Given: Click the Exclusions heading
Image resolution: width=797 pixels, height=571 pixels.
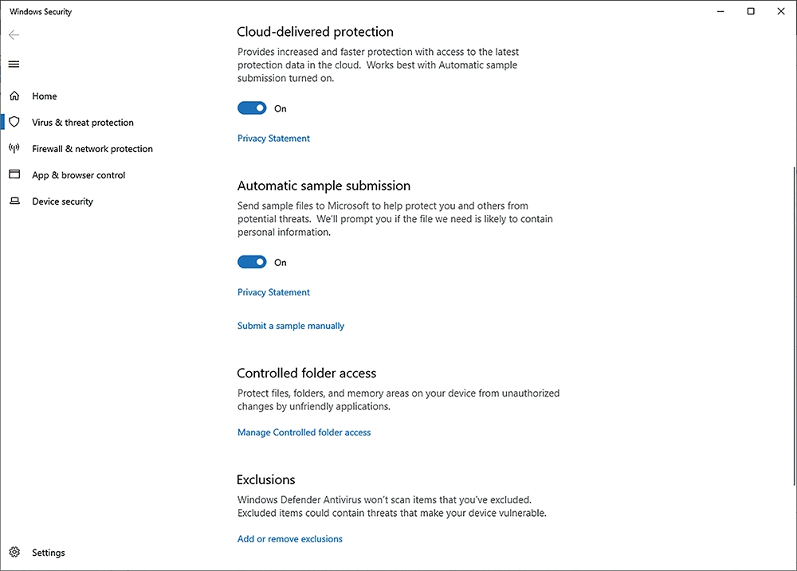Looking at the screenshot, I should pos(266,479).
